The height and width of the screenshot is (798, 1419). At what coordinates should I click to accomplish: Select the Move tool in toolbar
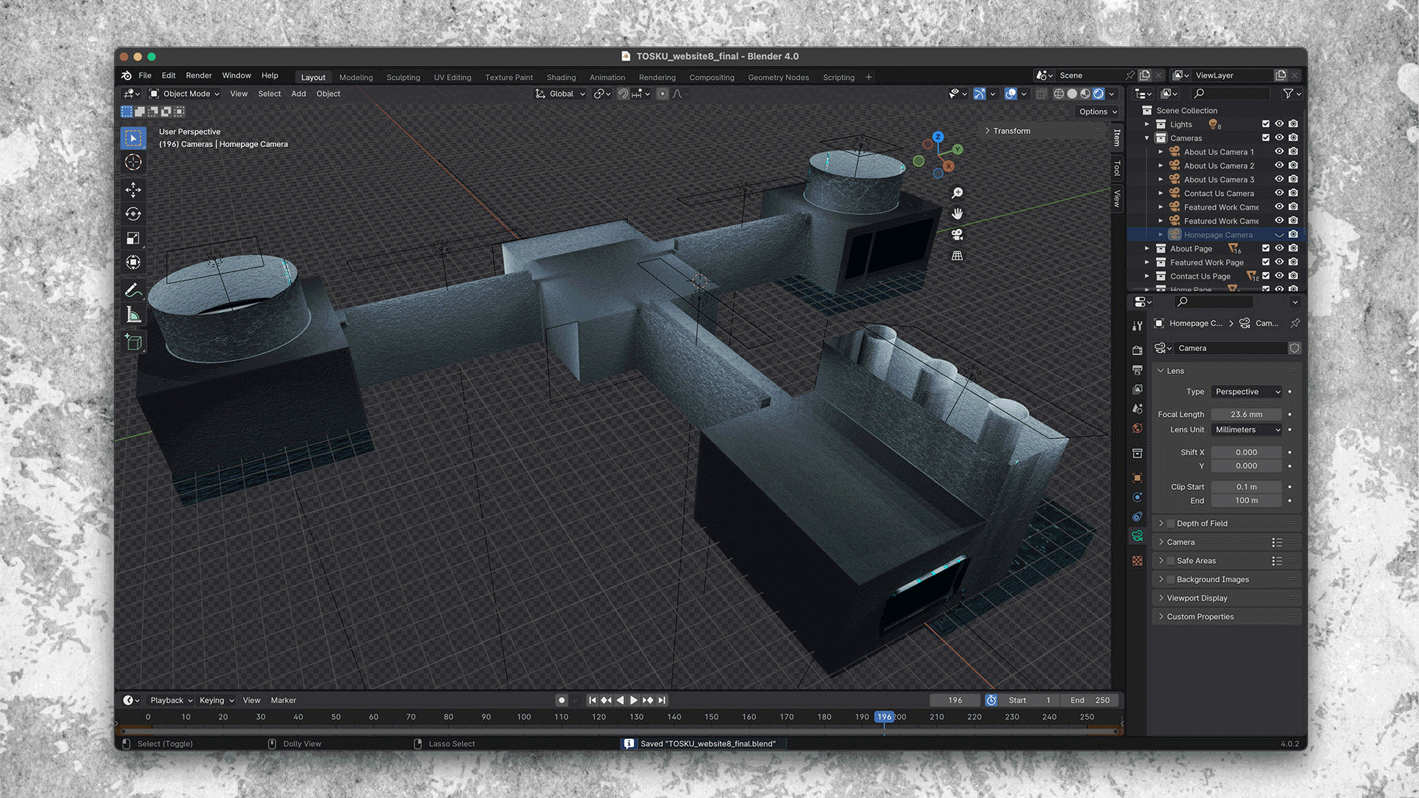[x=133, y=190]
